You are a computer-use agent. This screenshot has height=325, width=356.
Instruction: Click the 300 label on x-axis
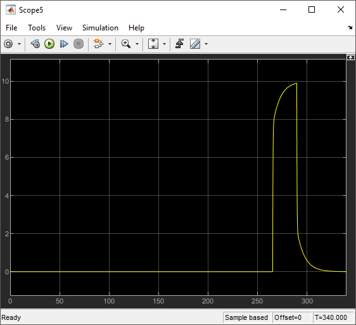pyautogui.click(x=307, y=301)
